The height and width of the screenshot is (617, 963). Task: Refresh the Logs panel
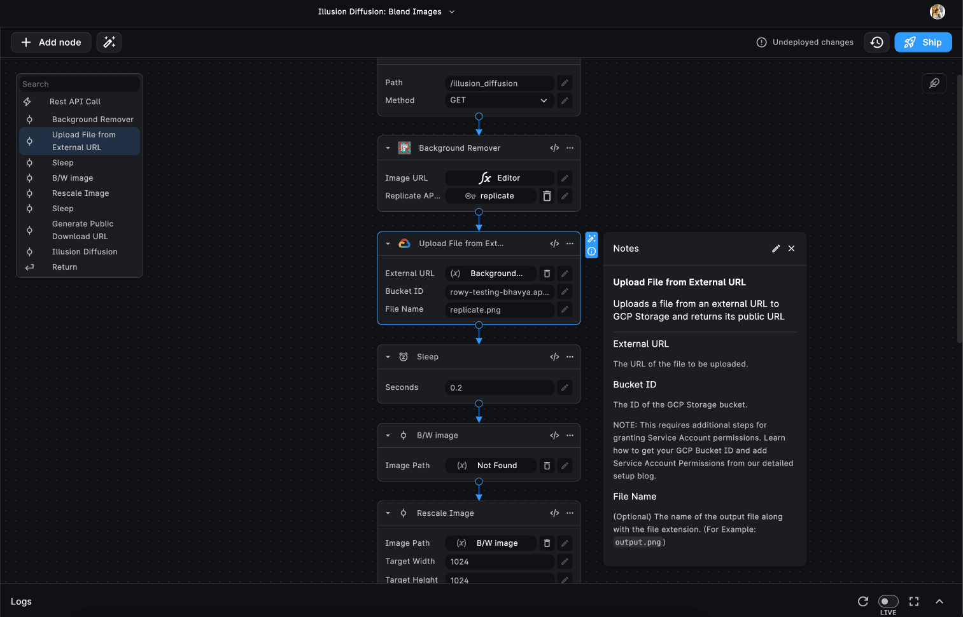tap(862, 601)
